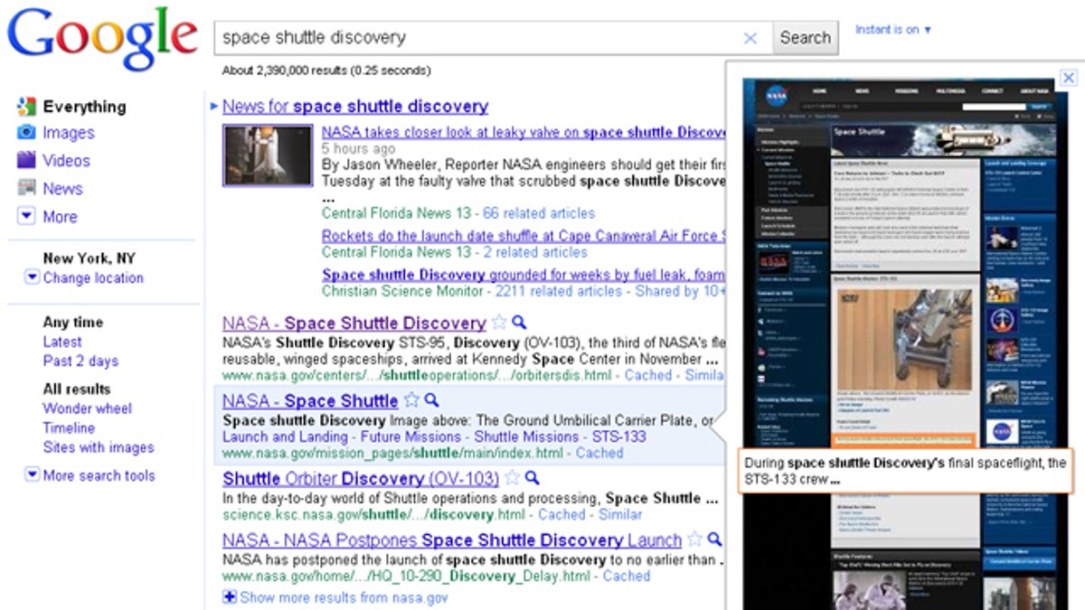Select the Past 2 days time filter

pyautogui.click(x=80, y=361)
